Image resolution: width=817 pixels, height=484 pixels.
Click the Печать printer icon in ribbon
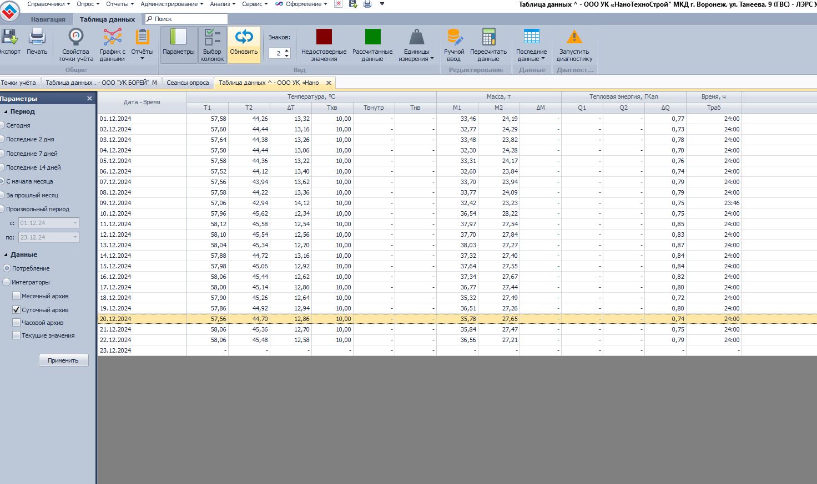tap(37, 37)
